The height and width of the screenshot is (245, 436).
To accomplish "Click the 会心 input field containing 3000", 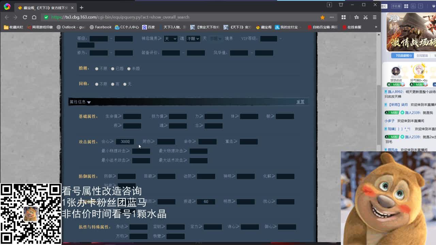I will click(125, 142).
